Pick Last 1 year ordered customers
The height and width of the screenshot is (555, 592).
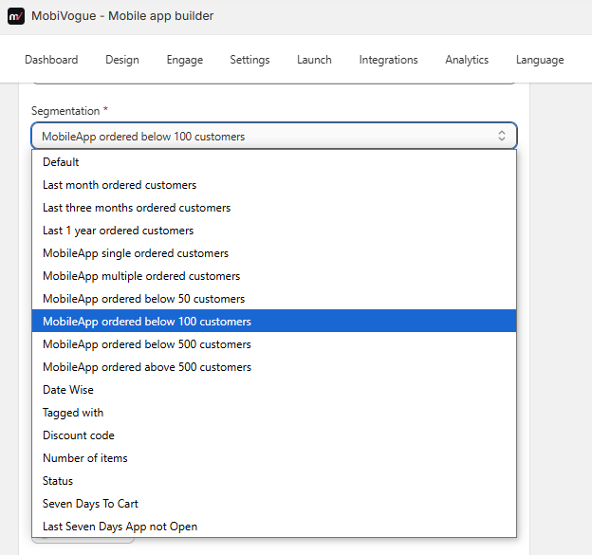[274, 231]
